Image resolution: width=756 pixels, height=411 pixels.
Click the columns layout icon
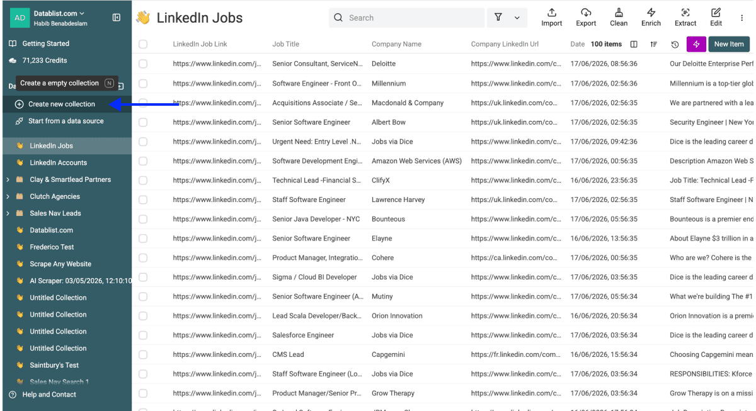pos(634,44)
